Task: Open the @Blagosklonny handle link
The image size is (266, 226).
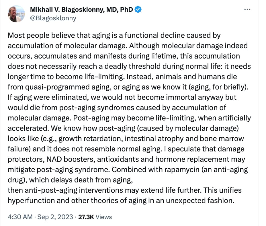Action: tap(53, 18)
